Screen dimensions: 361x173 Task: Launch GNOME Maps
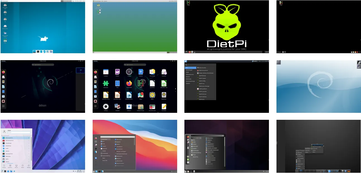(141, 95)
